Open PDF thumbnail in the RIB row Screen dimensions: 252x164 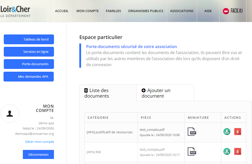(x=192, y=151)
